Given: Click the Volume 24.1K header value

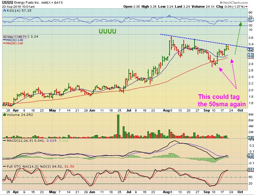Looking at the screenshot, I should point(203,7).
